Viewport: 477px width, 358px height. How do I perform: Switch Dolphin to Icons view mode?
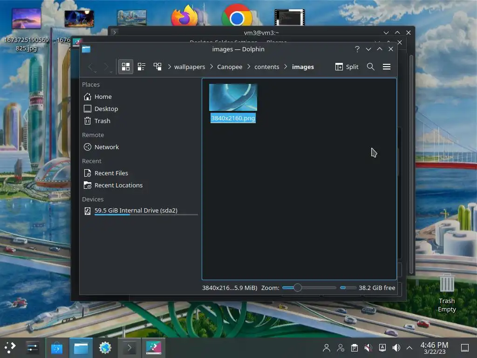(x=126, y=67)
